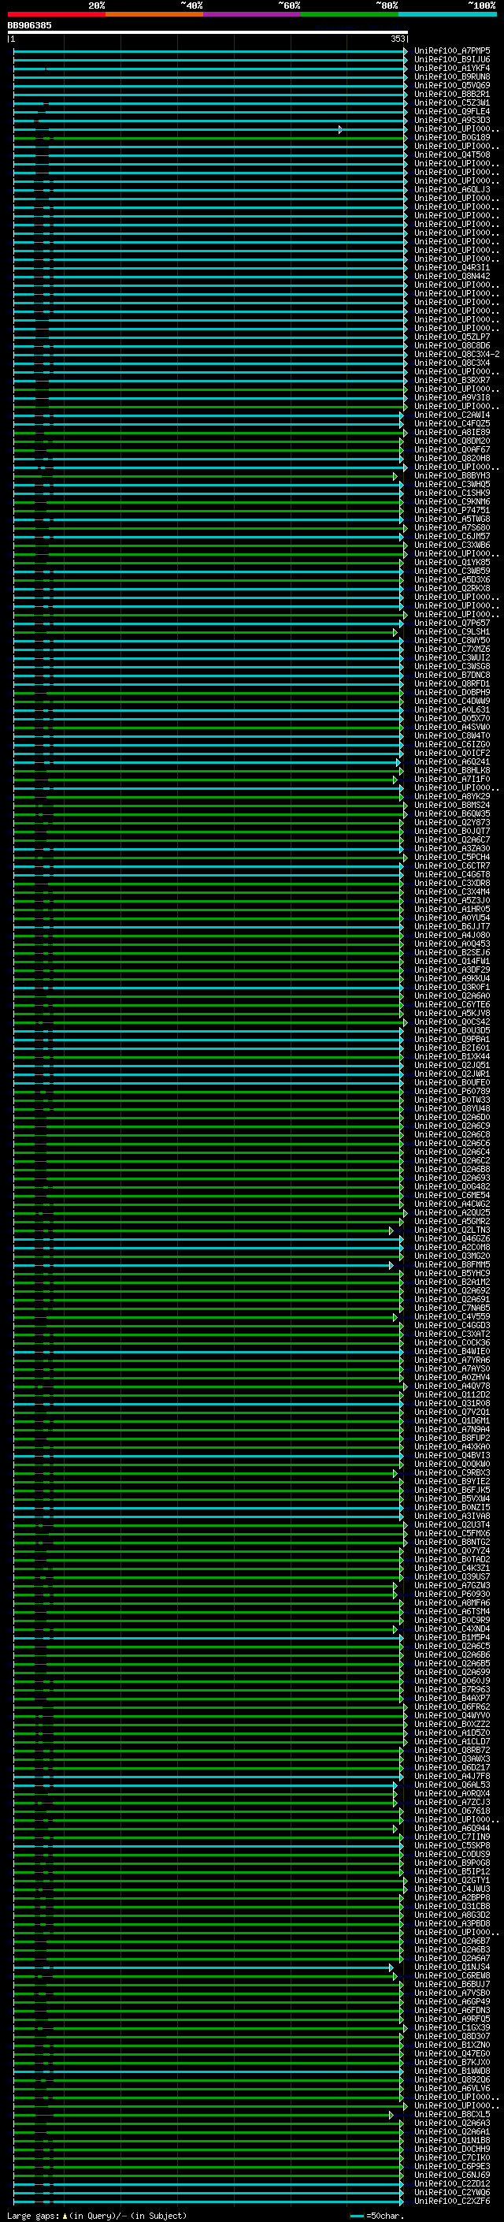Screen dimensions: 504x2222
Task: Click the yellow large-gaps triangle in legend
Action: [65, 2216]
